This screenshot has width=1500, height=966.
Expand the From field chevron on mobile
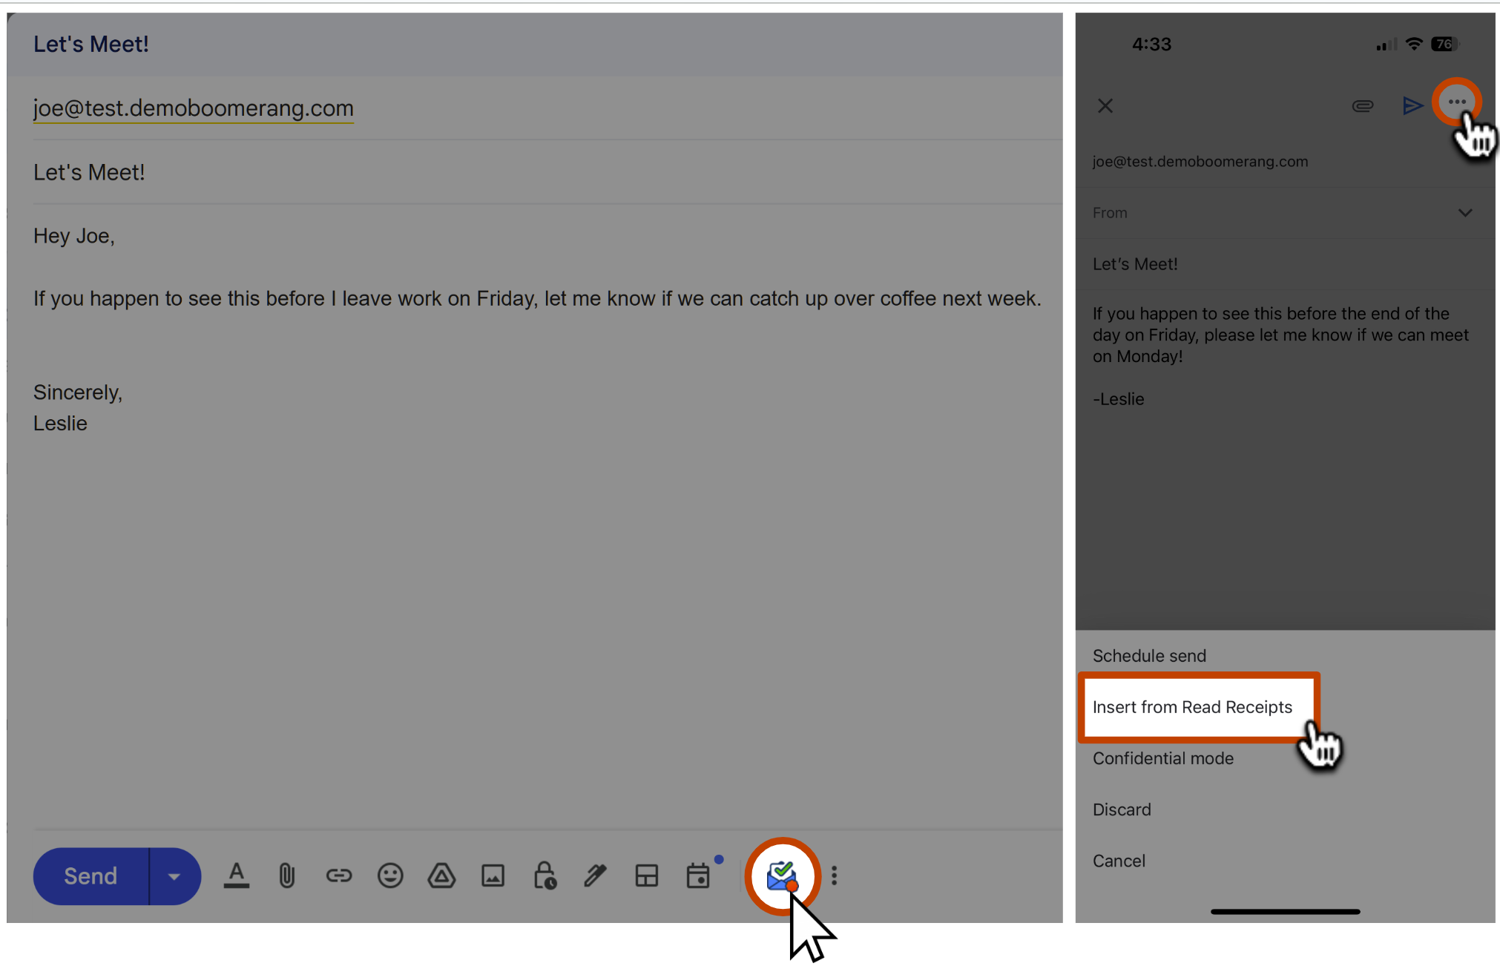tap(1464, 213)
